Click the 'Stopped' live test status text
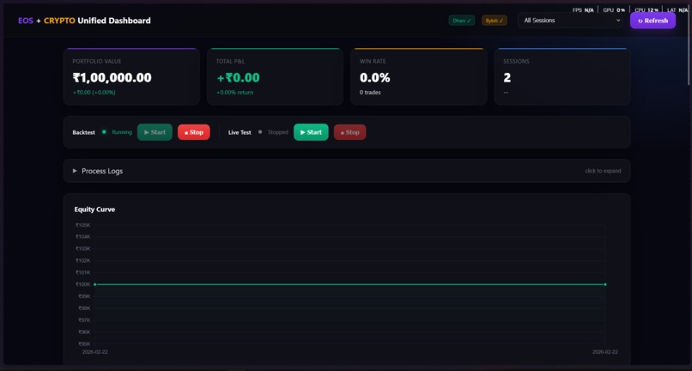Screen dimensions: 692x371 278,132
